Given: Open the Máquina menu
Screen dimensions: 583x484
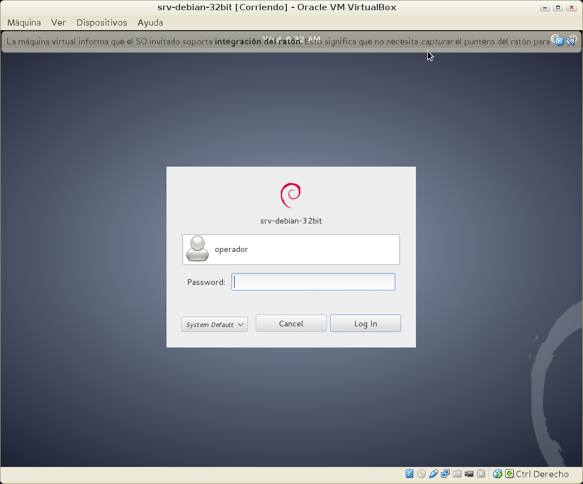Looking at the screenshot, I should pos(24,23).
